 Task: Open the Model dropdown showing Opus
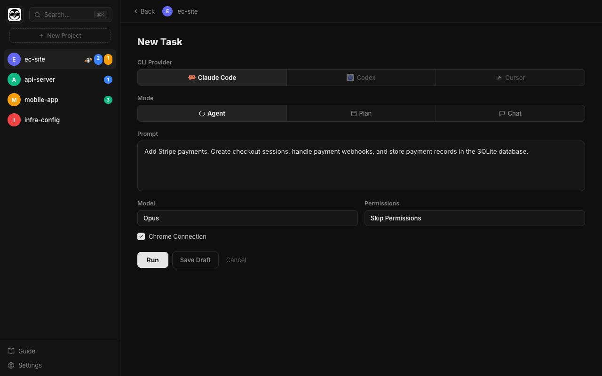247,218
